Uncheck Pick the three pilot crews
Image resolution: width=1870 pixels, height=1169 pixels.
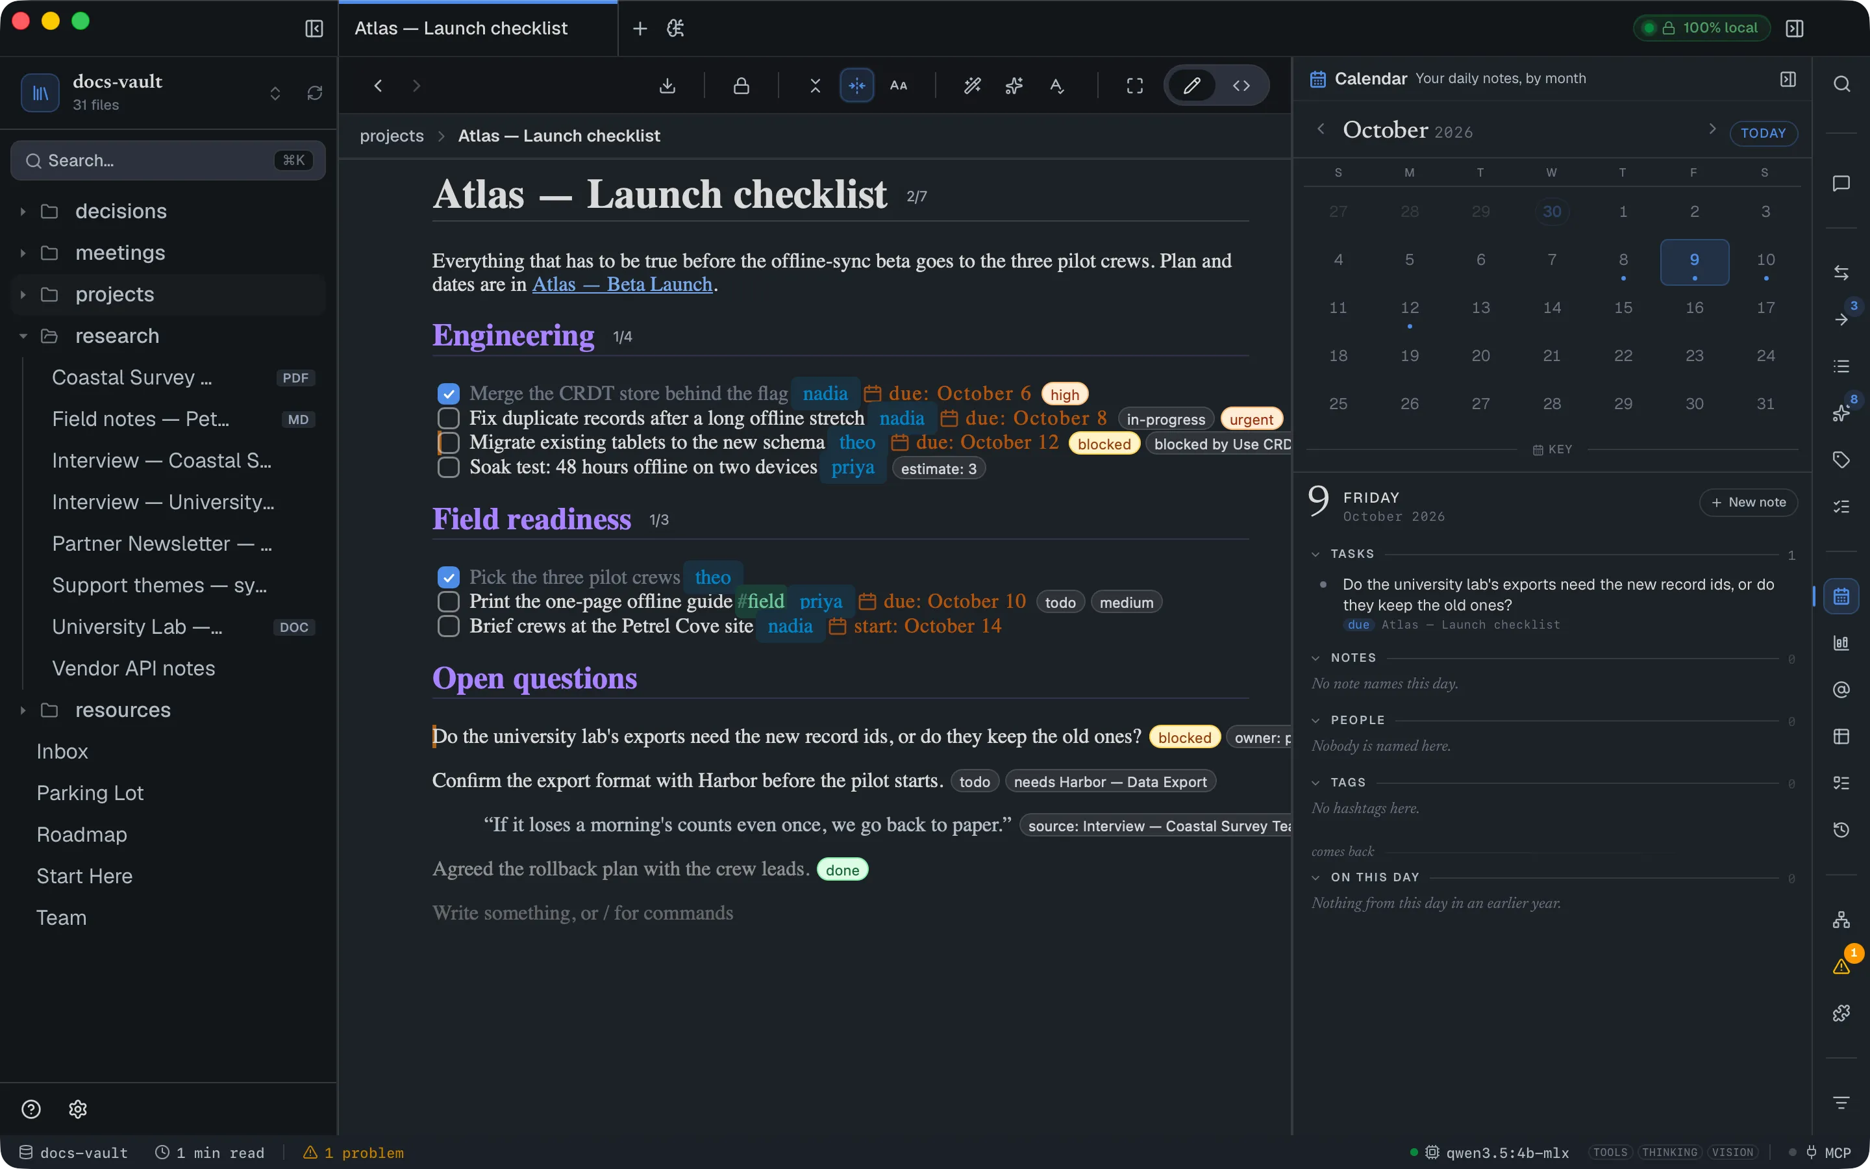pos(448,577)
